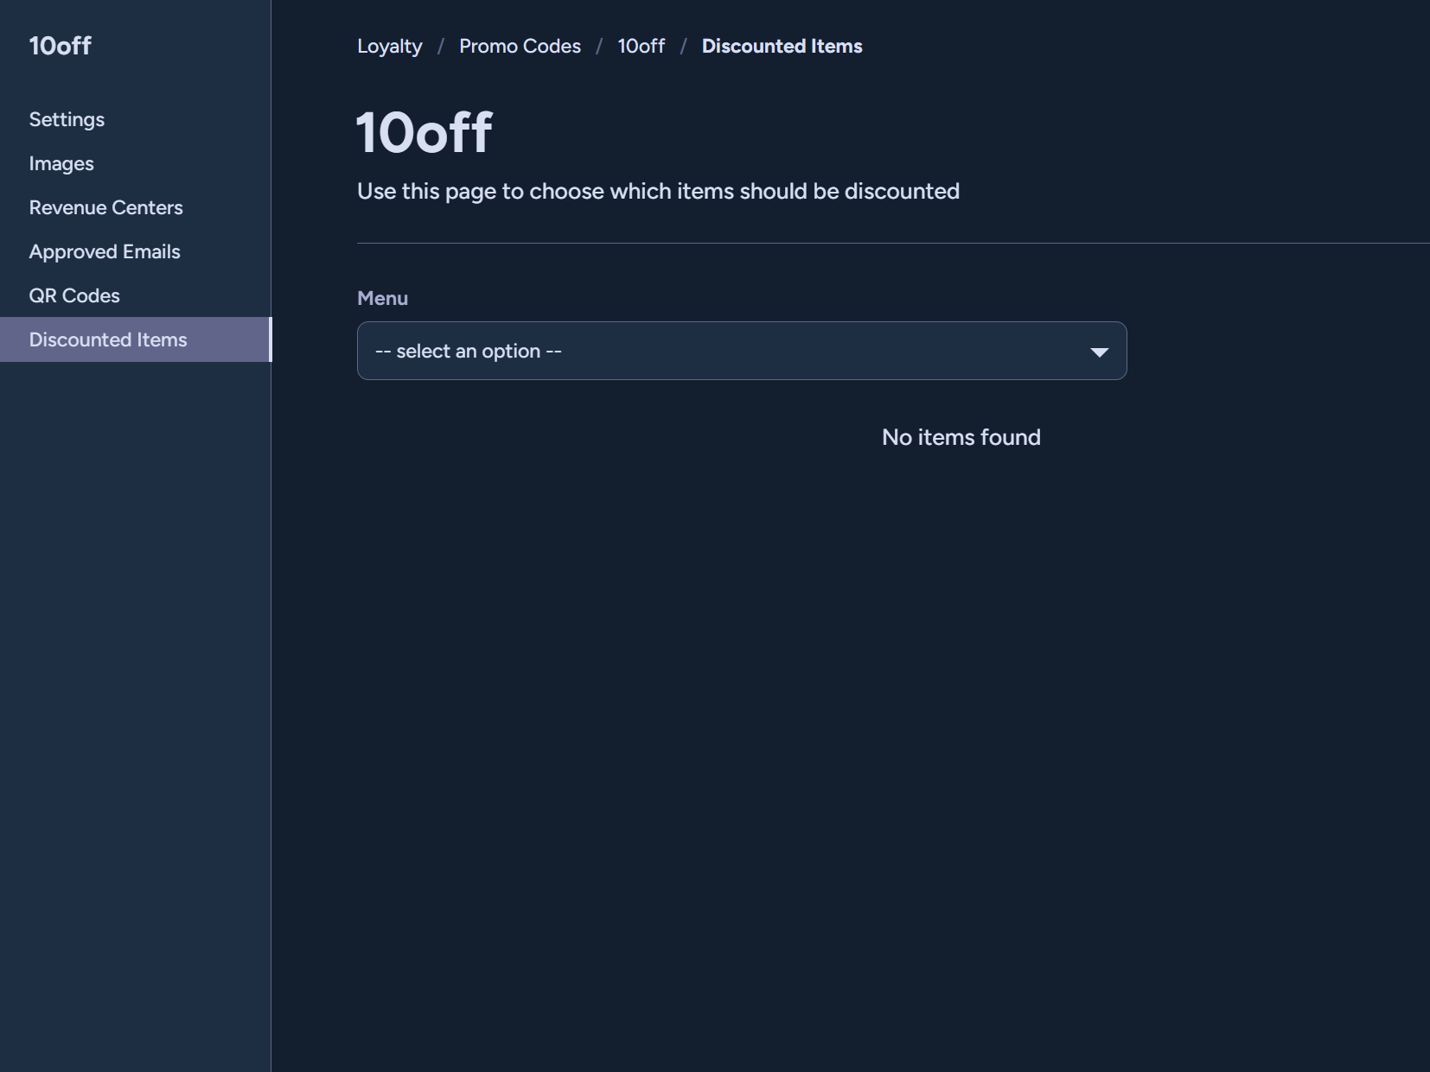Open the QR Codes page
The height and width of the screenshot is (1072, 1430).
point(74,295)
